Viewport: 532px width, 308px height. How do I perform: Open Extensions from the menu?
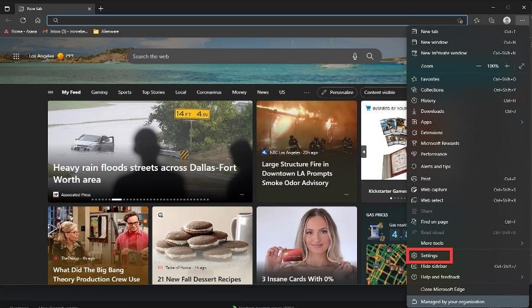[x=468, y=132]
